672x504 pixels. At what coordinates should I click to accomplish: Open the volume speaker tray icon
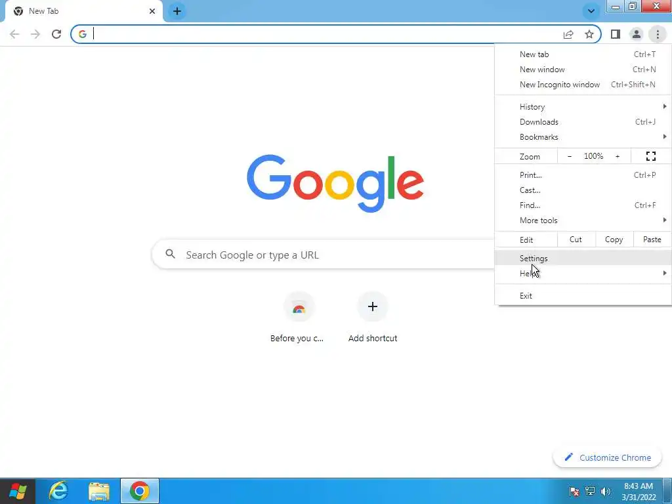click(x=606, y=492)
